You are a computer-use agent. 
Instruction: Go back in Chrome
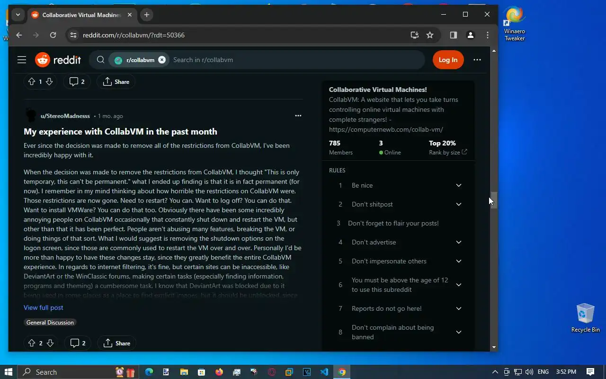click(x=19, y=35)
